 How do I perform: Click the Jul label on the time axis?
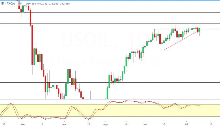click(186, 124)
